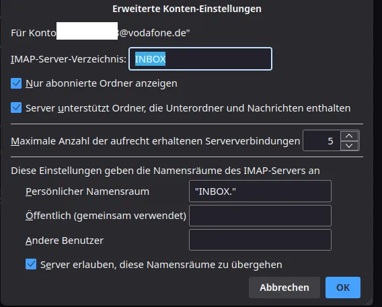The width and height of the screenshot is (382, 307).
Task: Toggle 'Nur abonnierte Ordner anzeigen' checkbox
Action: tap(16, 83)
